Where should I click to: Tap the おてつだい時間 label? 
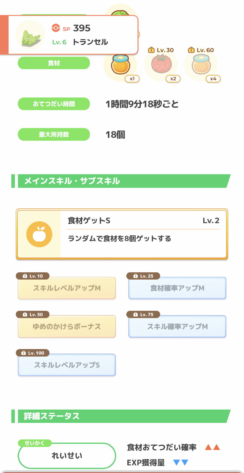click(54, 104)
